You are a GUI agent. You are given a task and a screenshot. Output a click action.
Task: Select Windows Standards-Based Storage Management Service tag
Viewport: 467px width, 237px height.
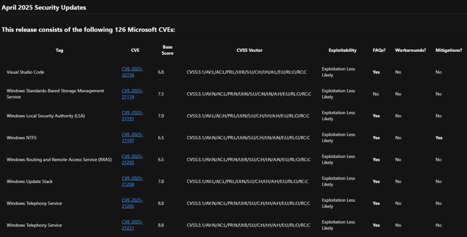pos(55,94)
